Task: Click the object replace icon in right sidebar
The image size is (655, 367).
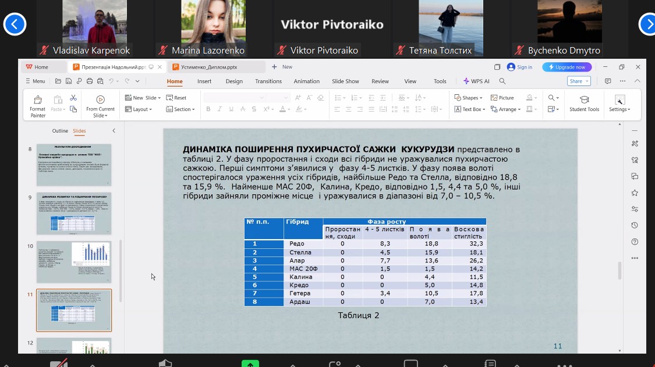Action: (x=635, y=176)
